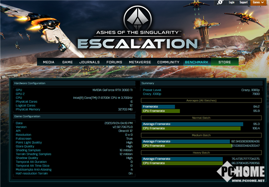Viewport: 269px width, 187px height.
Task: Go to the Media section
Action: click(49, 62)
